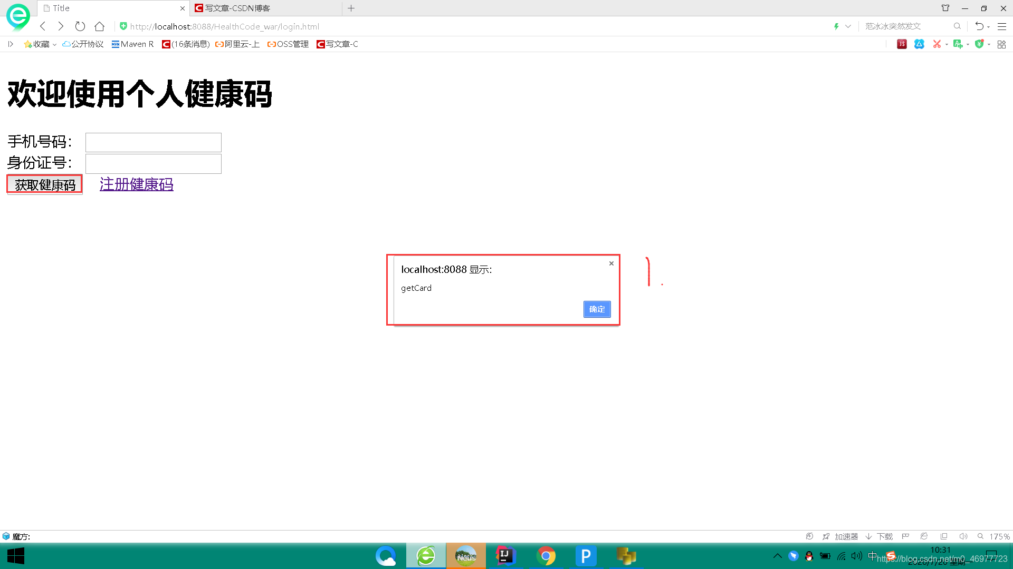Open the 下载 downloads status item
Viewport: 1013px width, 569px height.
coord(879,536)
